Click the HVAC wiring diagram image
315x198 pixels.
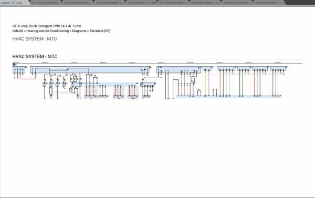point(157,80)
